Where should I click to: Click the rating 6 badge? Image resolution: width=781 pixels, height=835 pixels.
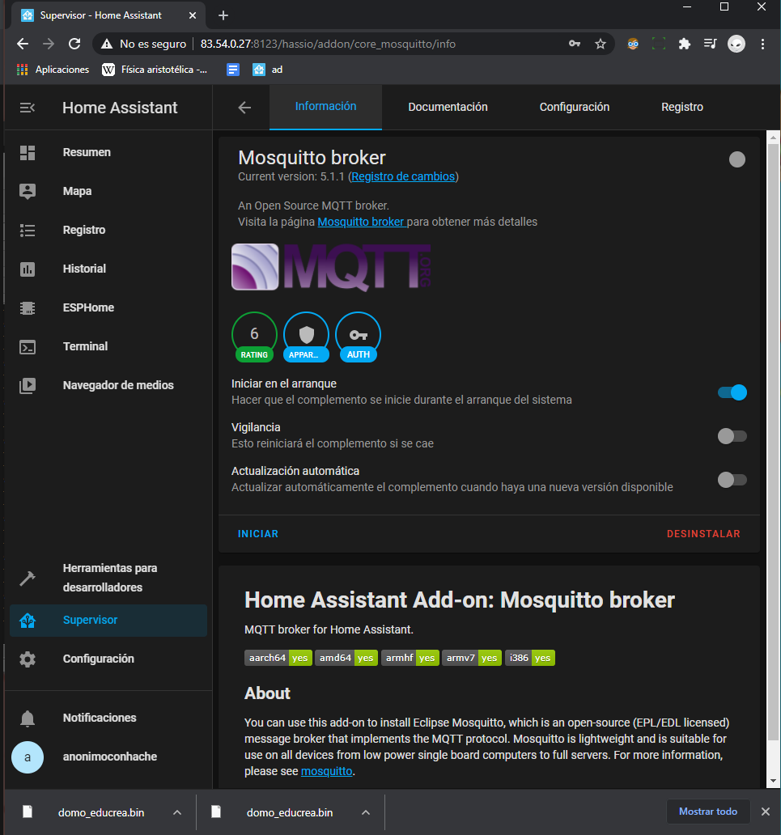(x=254, y=337)
